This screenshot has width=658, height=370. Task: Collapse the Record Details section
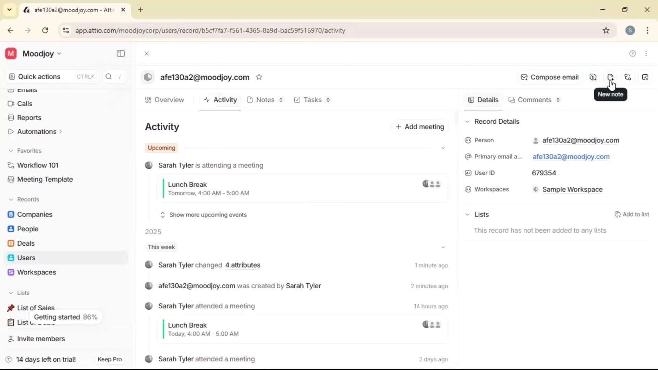pyautogui.click(x=467, y=121)
